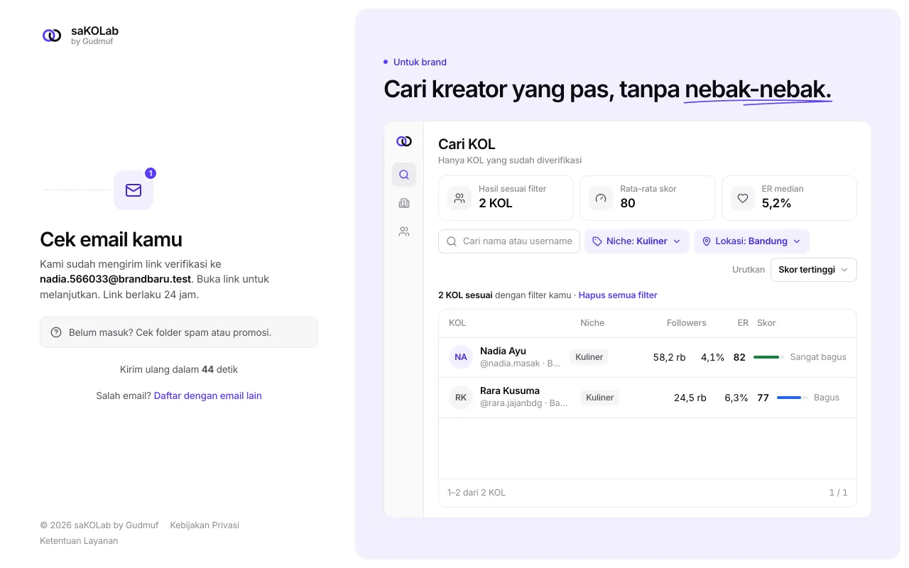
Task: Click the 1 / 1 page indicator
Action: (839, 493)
